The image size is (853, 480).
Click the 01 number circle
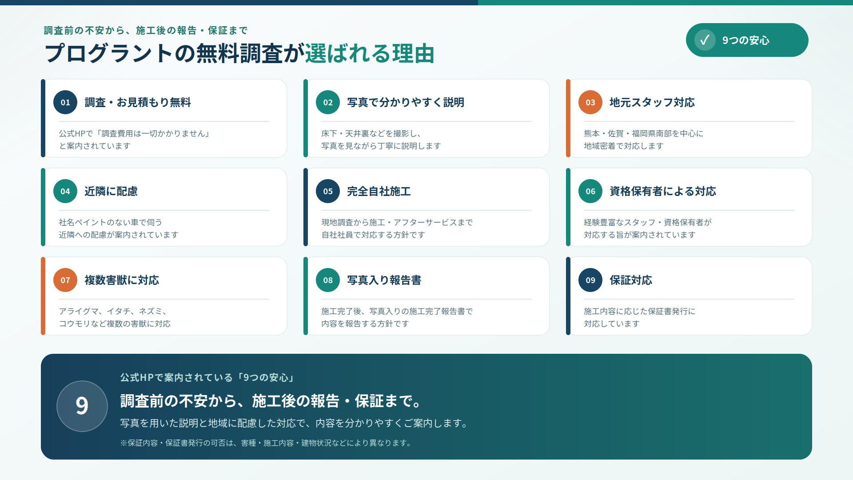65,102
